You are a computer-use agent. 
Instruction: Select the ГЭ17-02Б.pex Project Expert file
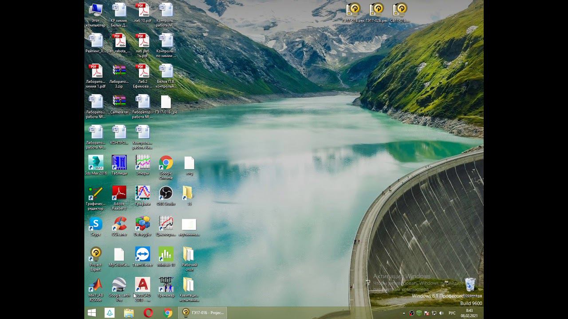tap(377, 12)
